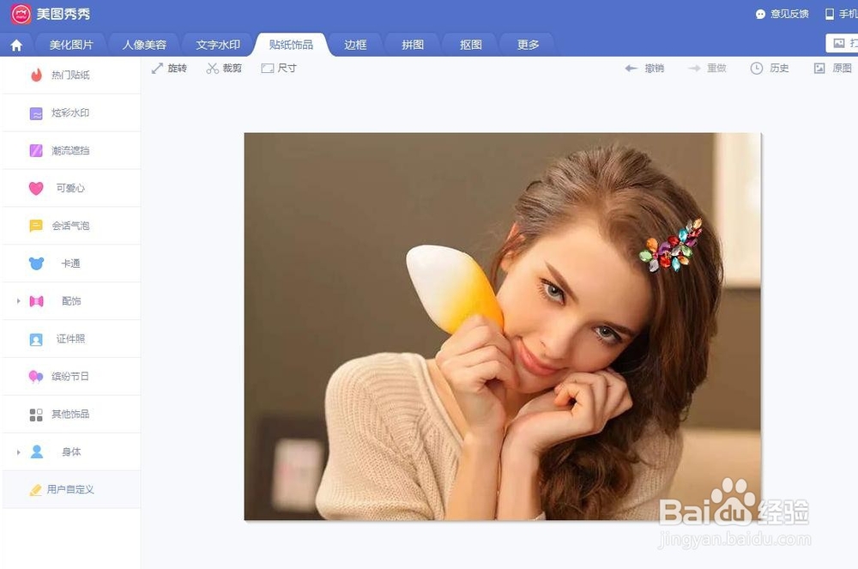Open the 尺寸 resize tool label
This screenshot has width=858, height=569.
(x=287, y=69)
